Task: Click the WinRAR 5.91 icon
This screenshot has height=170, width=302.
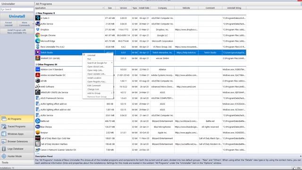Action: (x=38, y=58)
